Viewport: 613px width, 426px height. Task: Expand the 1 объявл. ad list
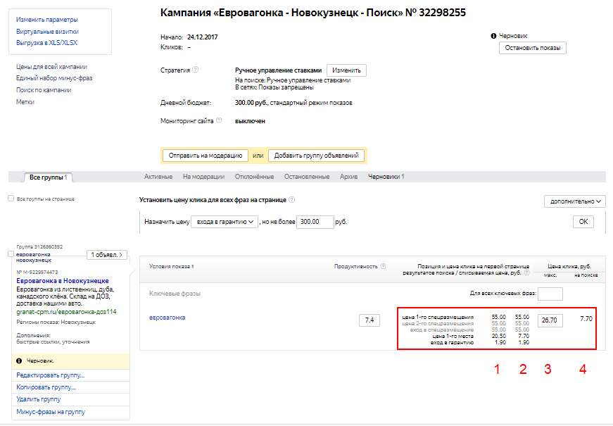(107, 255)
